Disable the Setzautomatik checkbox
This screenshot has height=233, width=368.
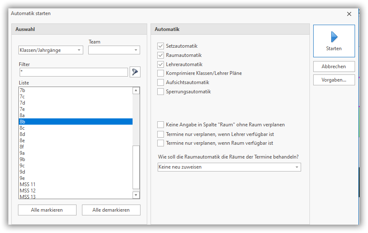coord(161,46)
